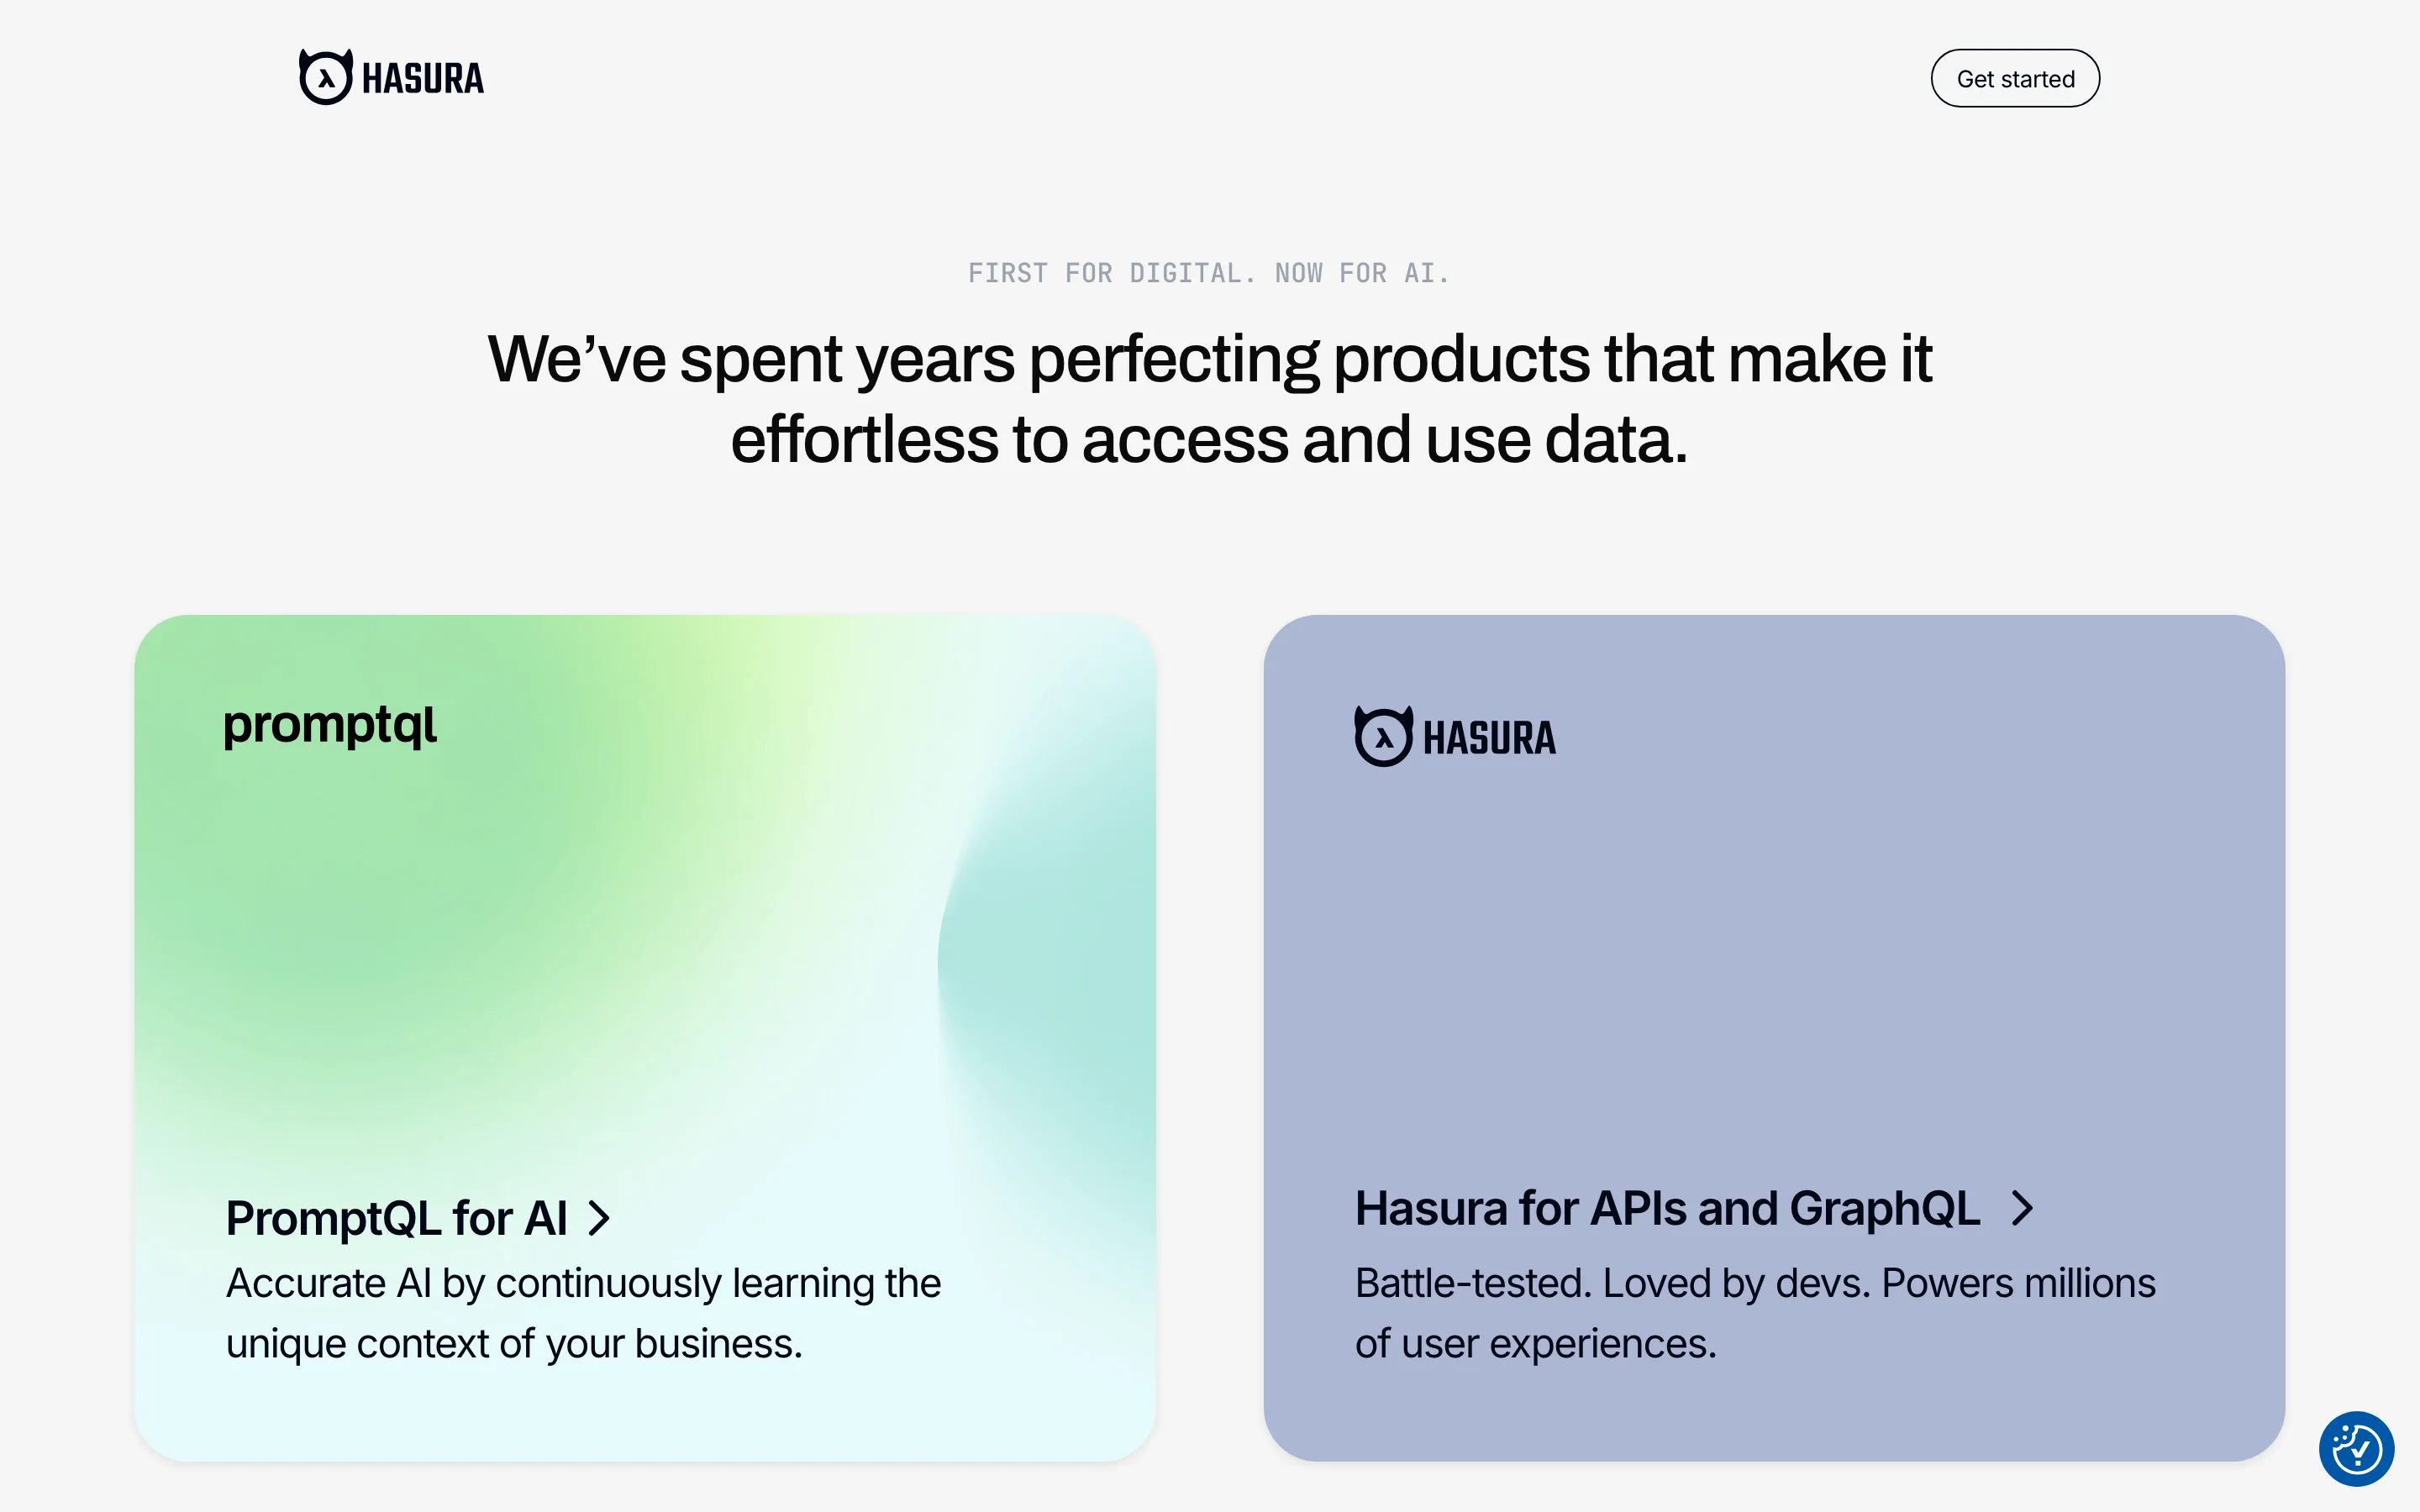Click the 'FIRST FOR DIGITAL. NOW FOR AI.' tagline

click(1208, 273)
